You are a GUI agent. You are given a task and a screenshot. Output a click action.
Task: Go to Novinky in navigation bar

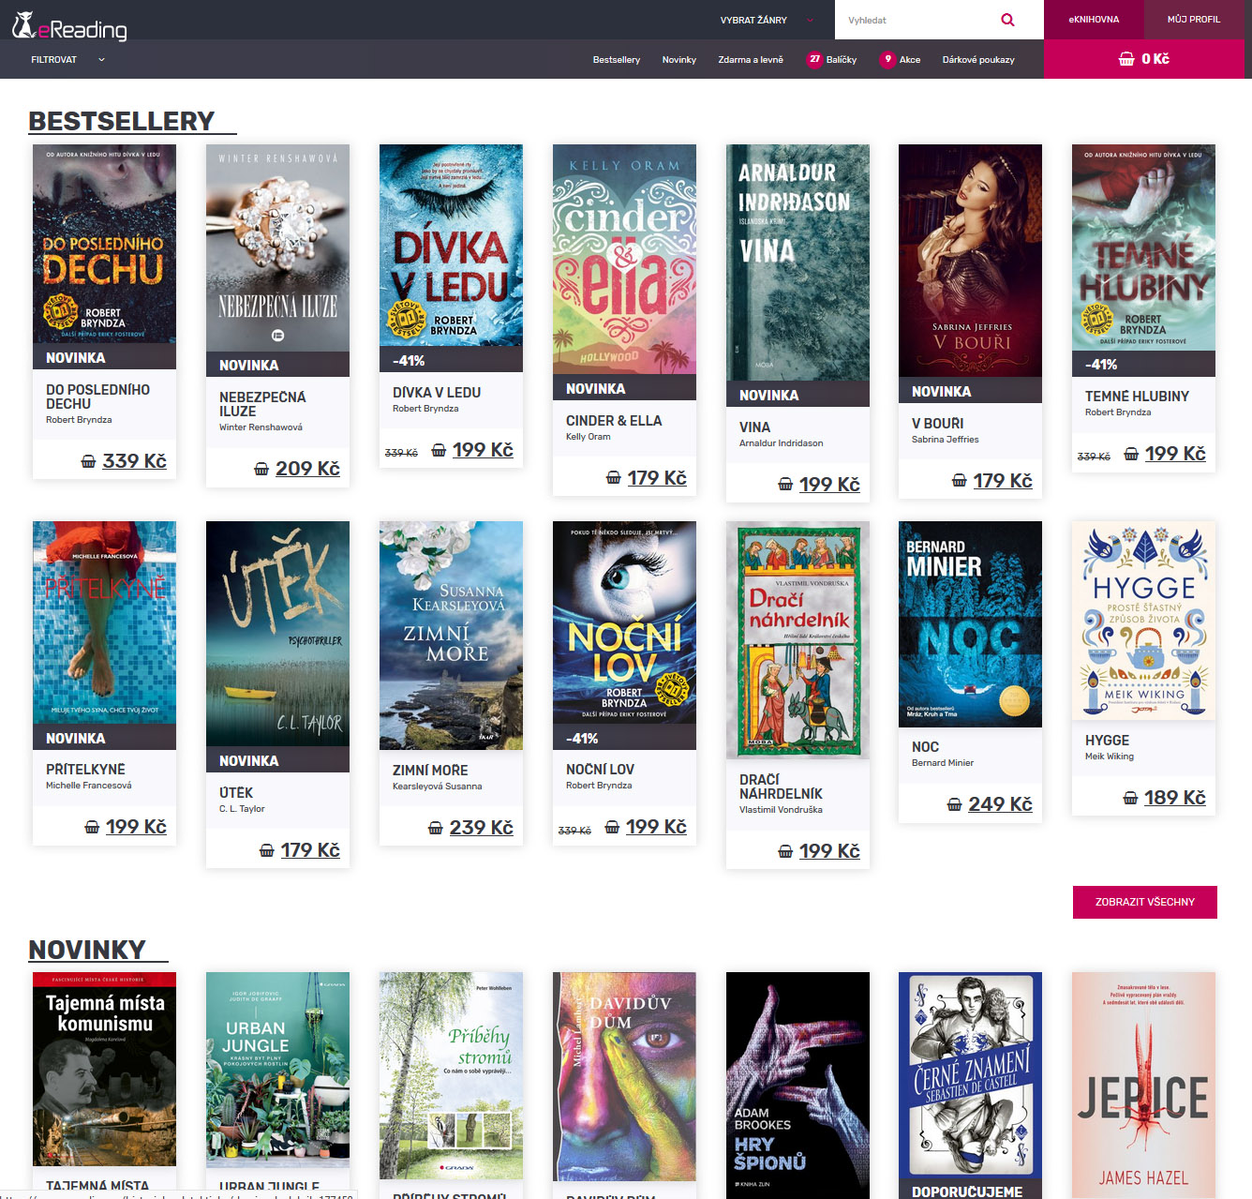tap(678, 60)
